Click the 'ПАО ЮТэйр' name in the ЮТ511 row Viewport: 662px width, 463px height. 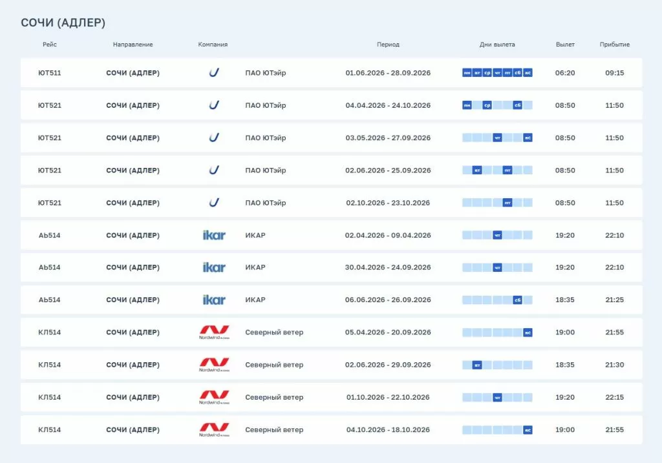pos(265,73)
